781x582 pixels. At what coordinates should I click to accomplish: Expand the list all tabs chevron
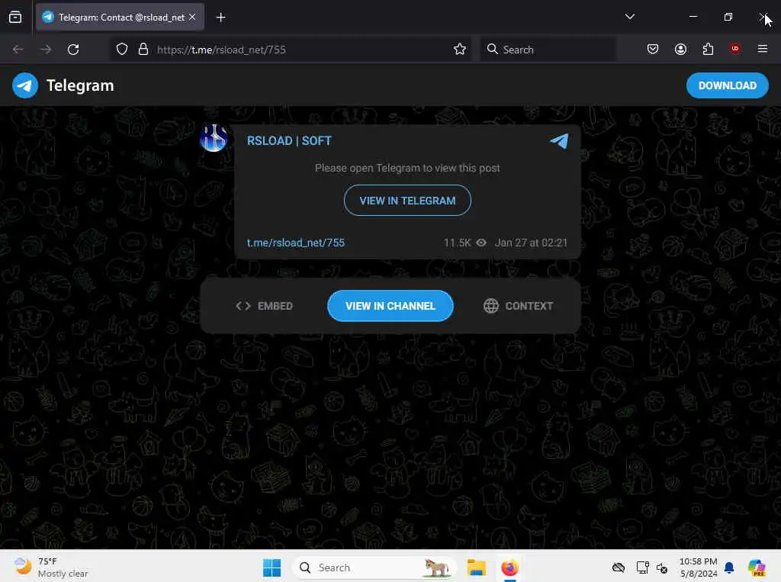629,17
